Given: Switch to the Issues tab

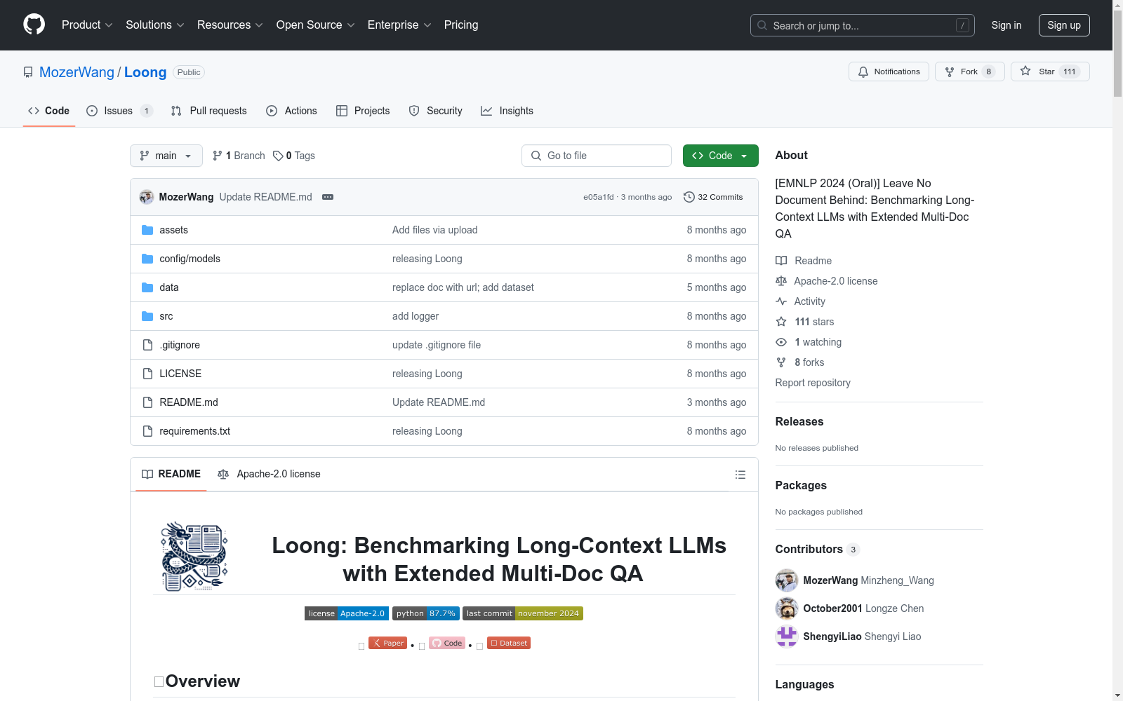Looking at the screenshot, I should tap(119, 111).
